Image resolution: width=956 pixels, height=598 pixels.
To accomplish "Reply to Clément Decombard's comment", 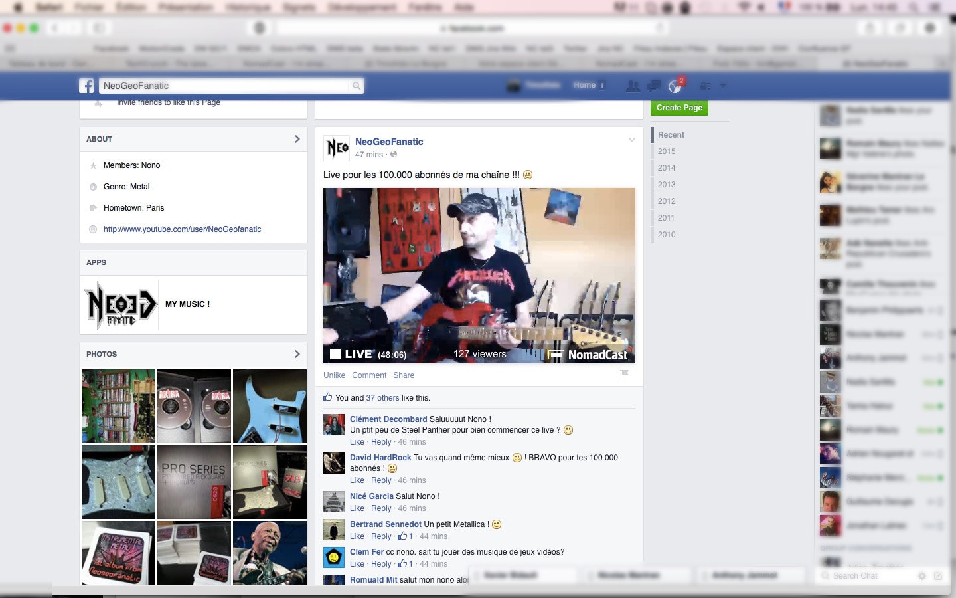I will pyautogui.click(x=381, y=442).
